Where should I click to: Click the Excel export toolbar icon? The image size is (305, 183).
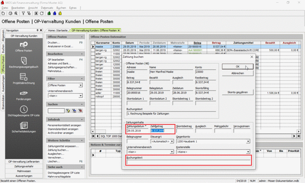tap(36, 13)
